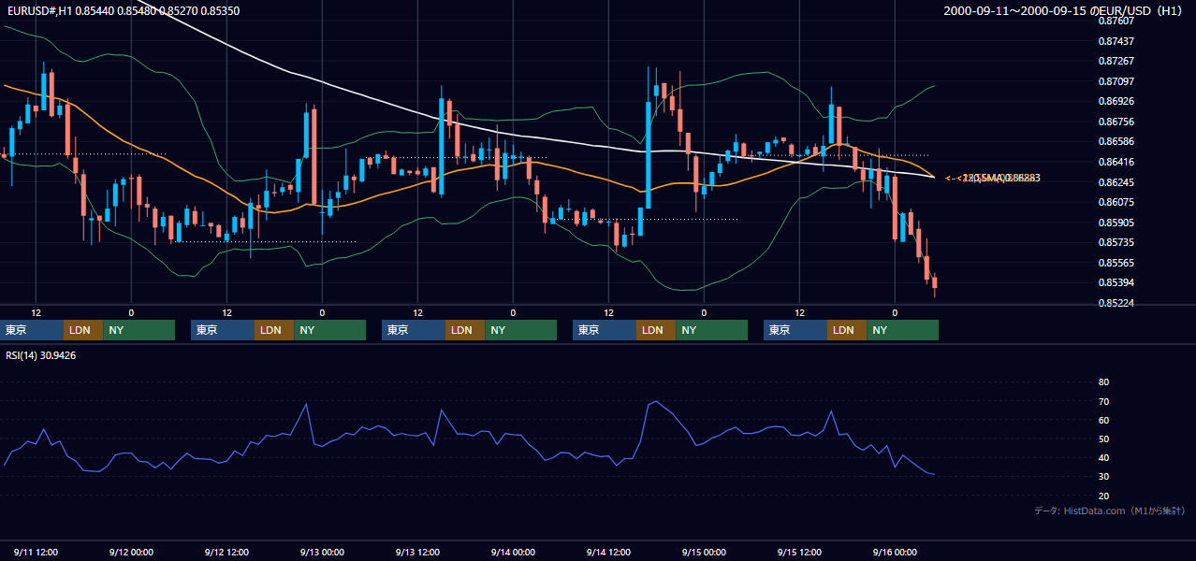Select the NY session block for 9/11
1196x561 pixels.
(139, 330)
